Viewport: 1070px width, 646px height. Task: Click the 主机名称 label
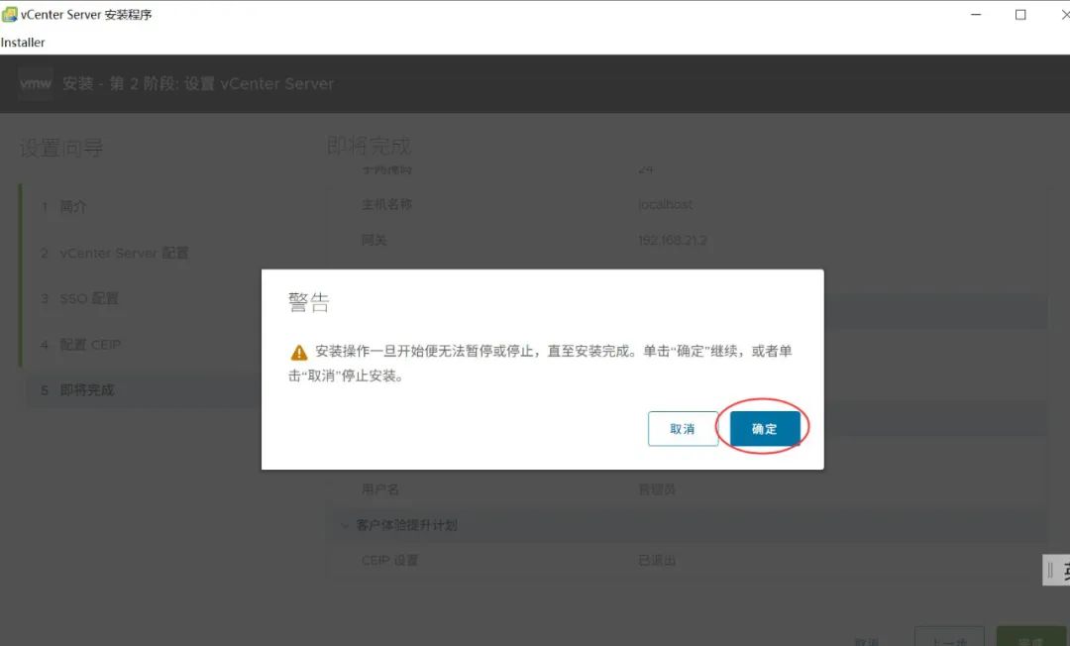[386, 204]
